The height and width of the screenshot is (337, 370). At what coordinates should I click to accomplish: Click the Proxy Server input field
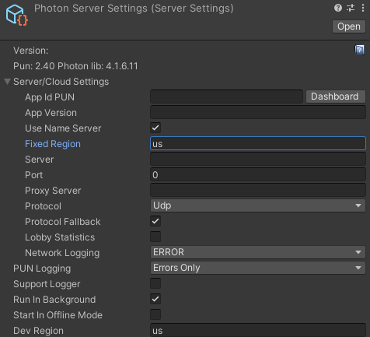[258, 190]
